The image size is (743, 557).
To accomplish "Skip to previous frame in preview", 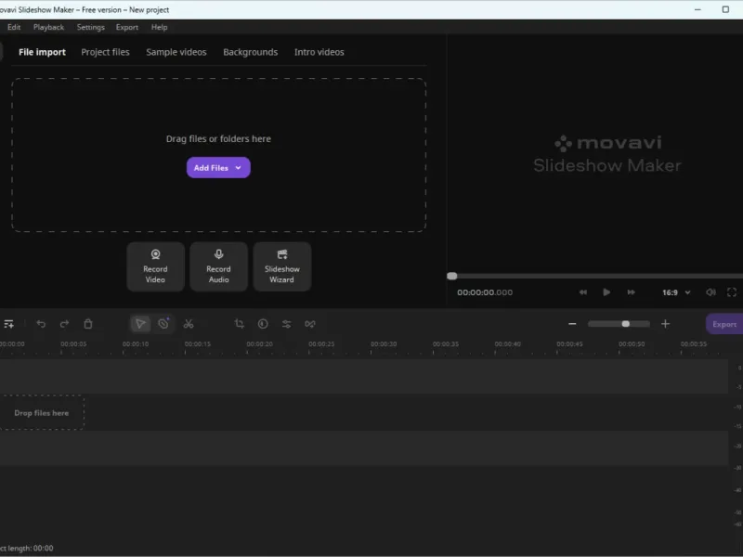I will 583,292.
